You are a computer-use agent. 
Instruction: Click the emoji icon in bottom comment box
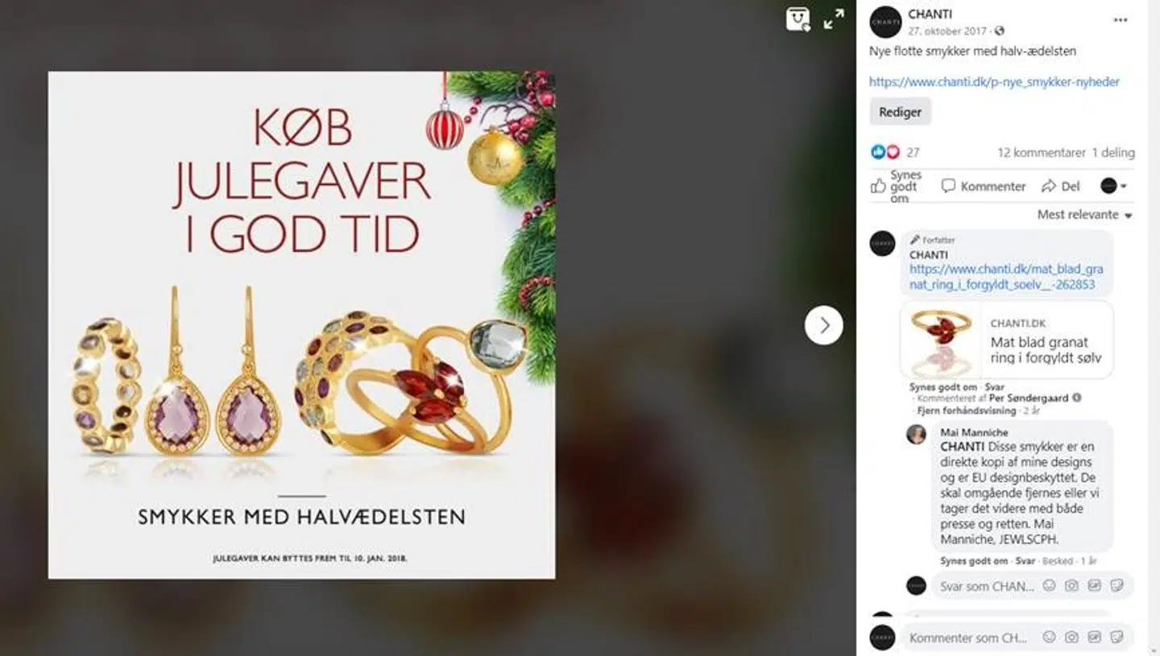tap(1049, 637)
